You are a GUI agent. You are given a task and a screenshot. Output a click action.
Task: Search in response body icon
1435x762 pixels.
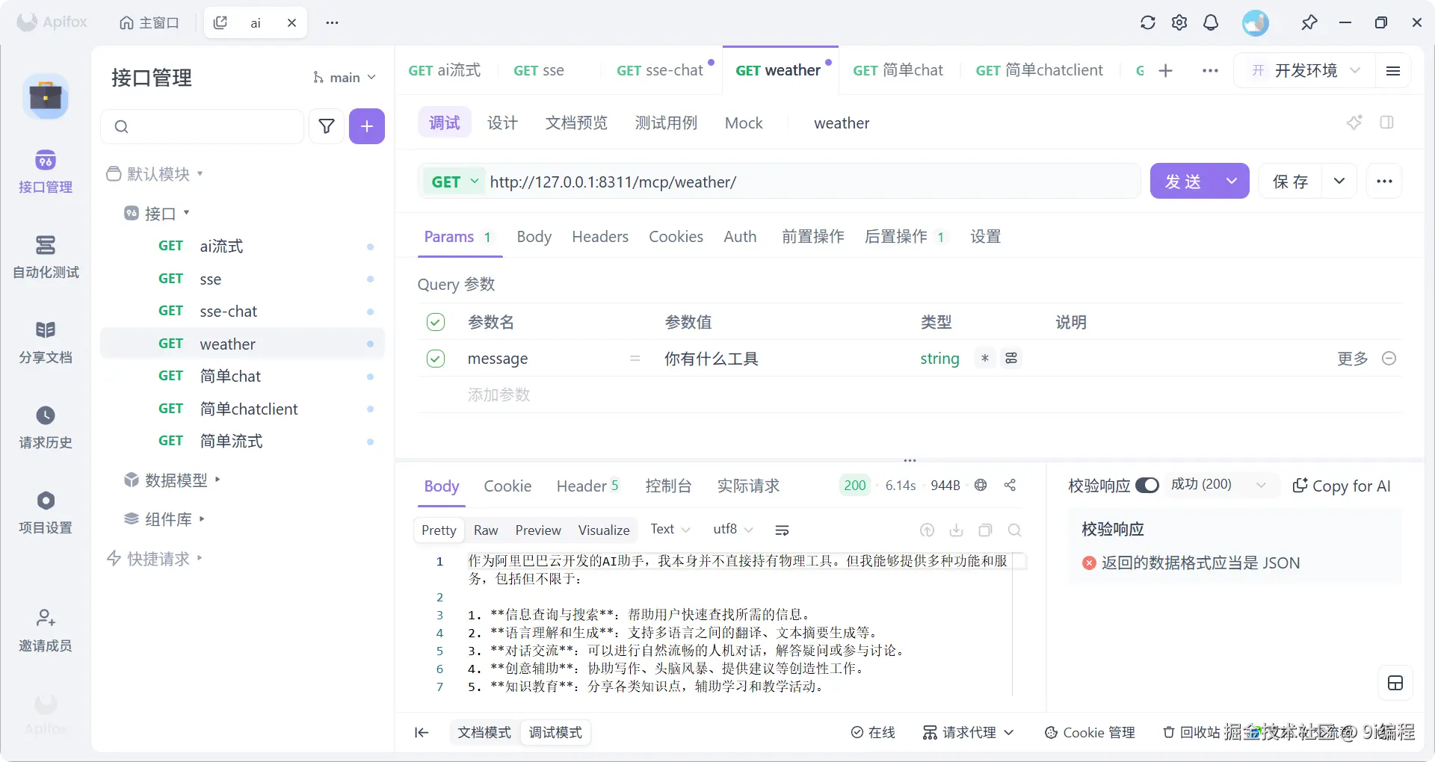click(x=1014, y=530)
